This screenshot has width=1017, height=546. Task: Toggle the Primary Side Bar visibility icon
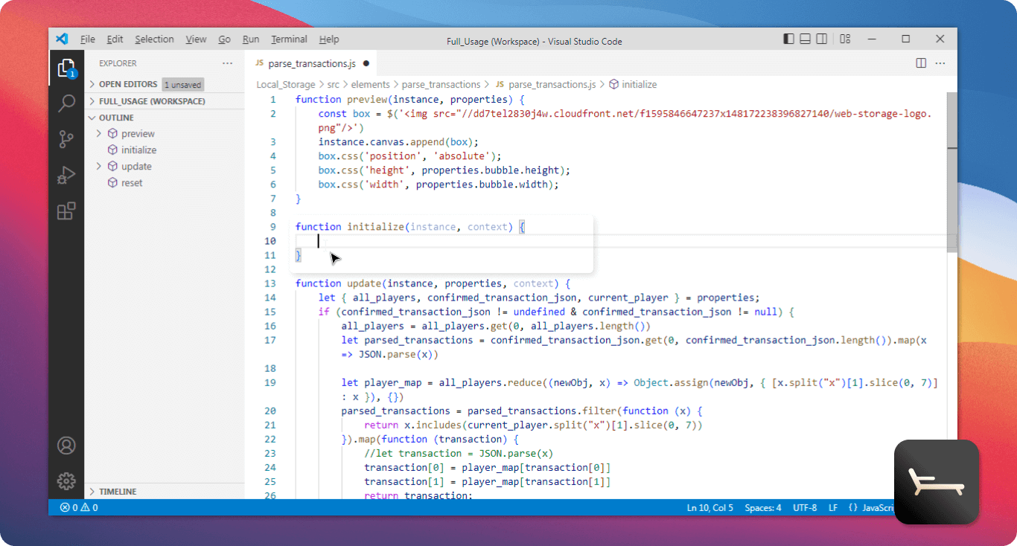point(788,39)
